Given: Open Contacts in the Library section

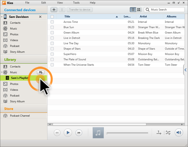Looking at the screenshot, I should tap(15, 67).
